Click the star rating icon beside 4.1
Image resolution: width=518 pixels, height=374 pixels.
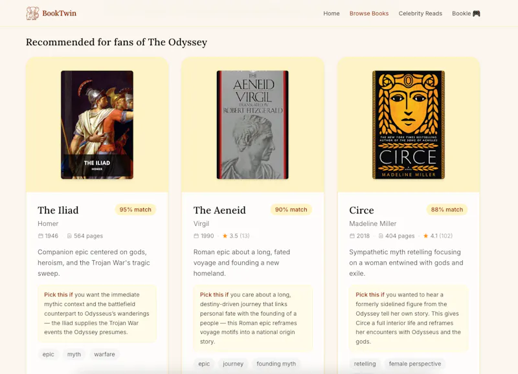click(426, 236)
